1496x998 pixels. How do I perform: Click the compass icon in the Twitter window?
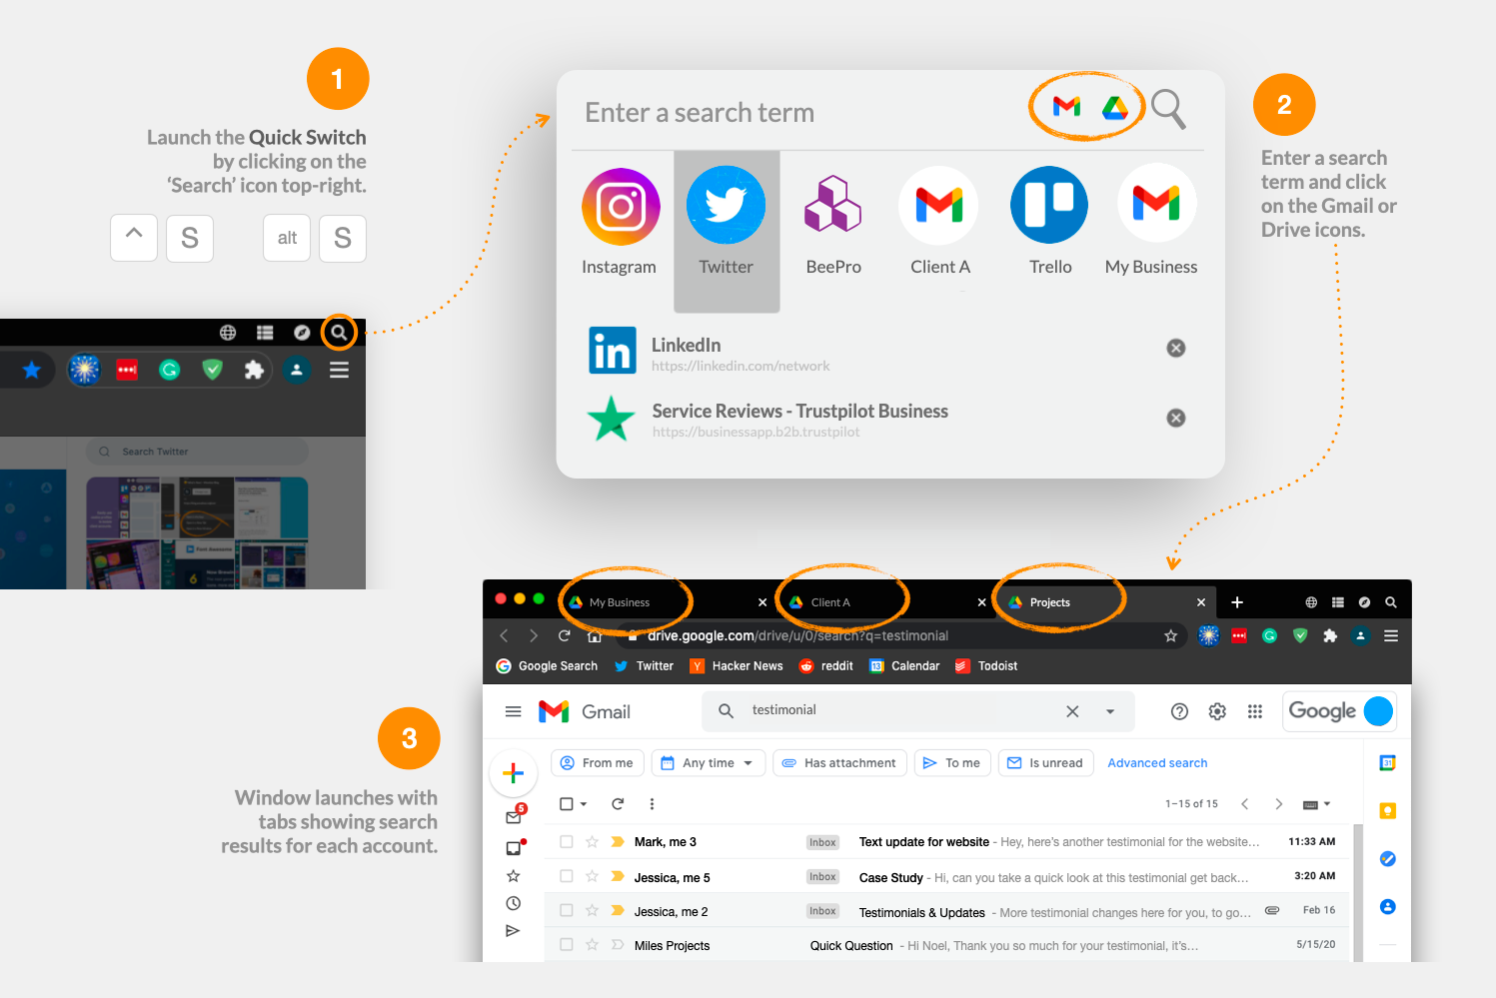tap(302, 333)
